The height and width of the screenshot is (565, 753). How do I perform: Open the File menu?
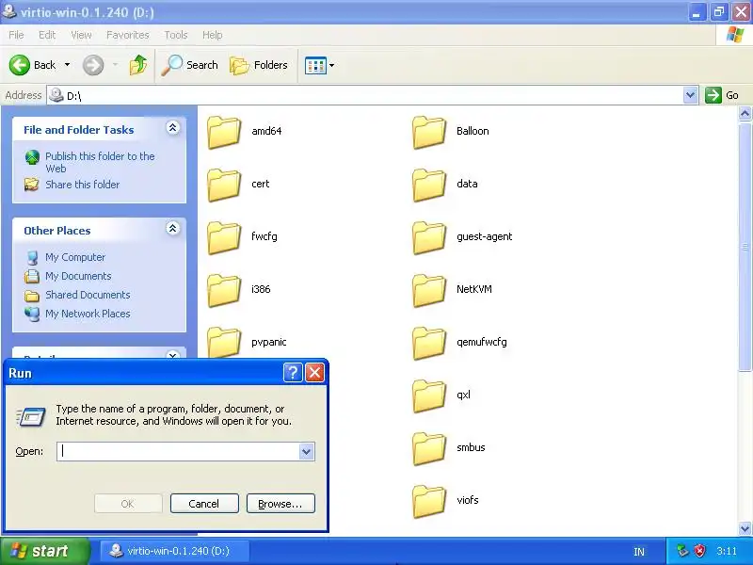coord(16,35)
